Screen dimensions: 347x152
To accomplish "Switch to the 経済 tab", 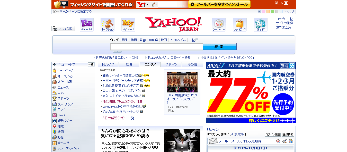I will pyautogui.click(x=129, y=64).
